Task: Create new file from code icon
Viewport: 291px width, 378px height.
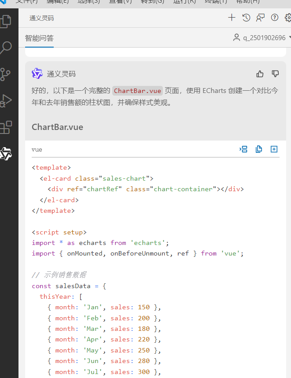Action: tap(274, 149)
